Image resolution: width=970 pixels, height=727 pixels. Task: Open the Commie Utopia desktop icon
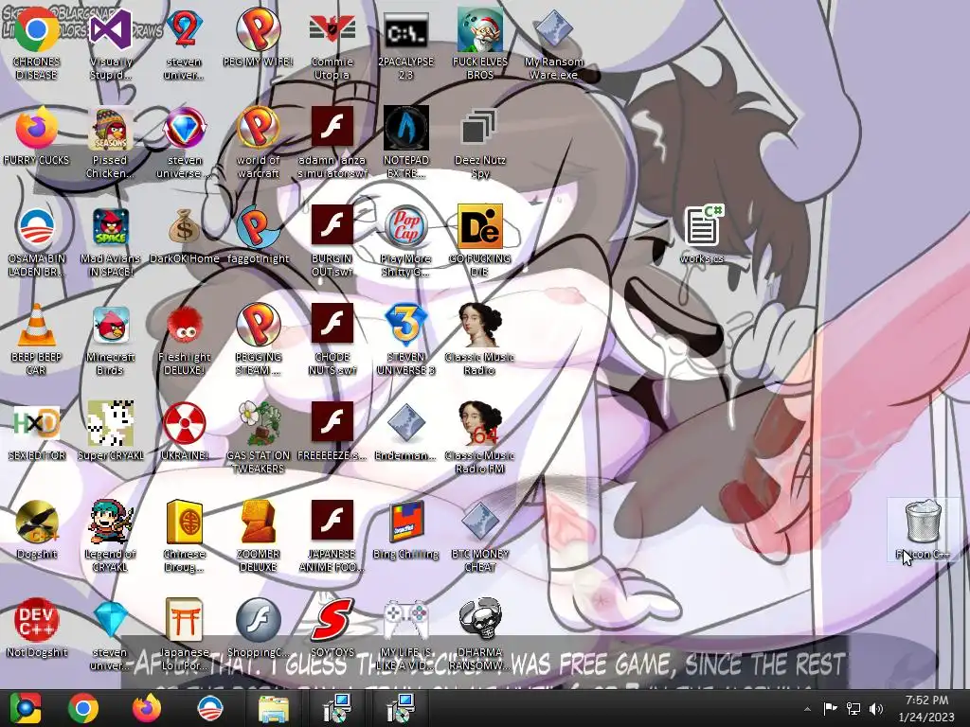coord(332,44)
